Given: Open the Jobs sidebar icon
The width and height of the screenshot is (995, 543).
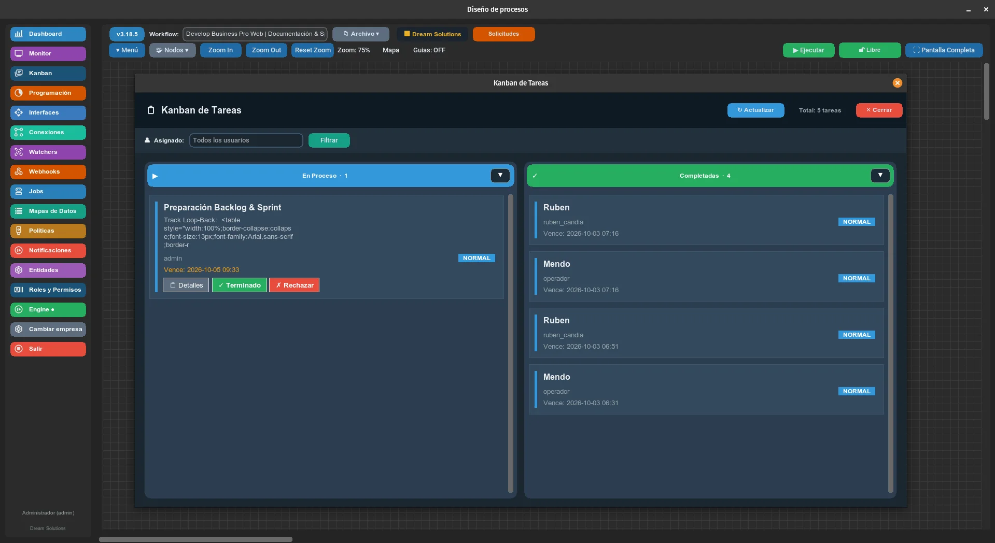Looking at the screenshot, I should click(19, 191).
